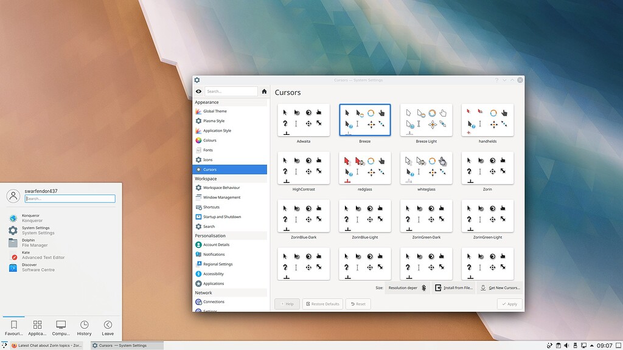
Task: Click the volume icon in the system tray
Action: pyautogui.click(x=567, y=344)
